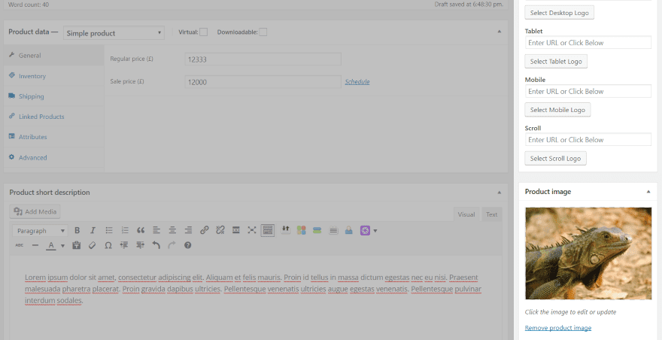The image size is (662, 340).
Task: Click the undo arrow icon
Action: (156, 245)
